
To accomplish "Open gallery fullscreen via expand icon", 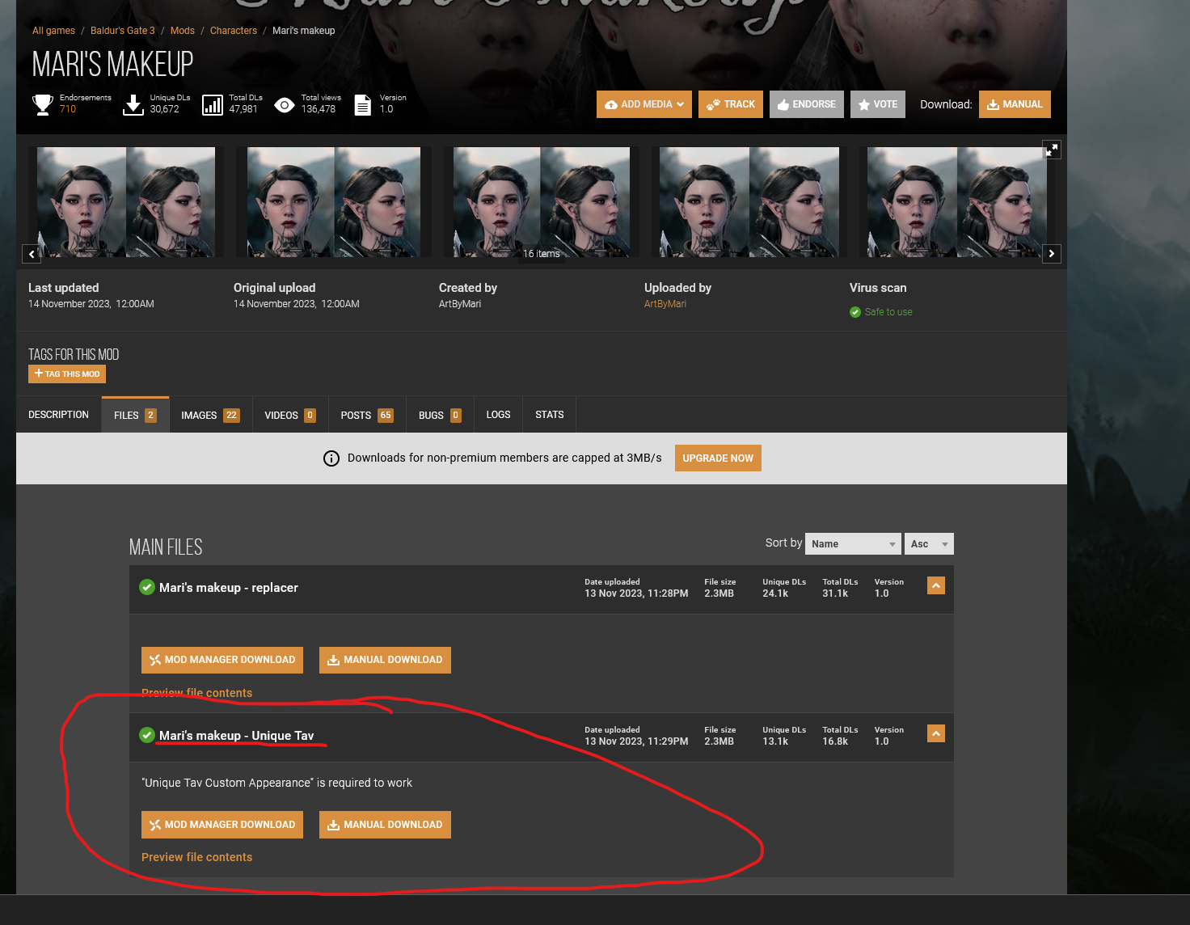I will pyautogui.click(x=1051, y=149).
